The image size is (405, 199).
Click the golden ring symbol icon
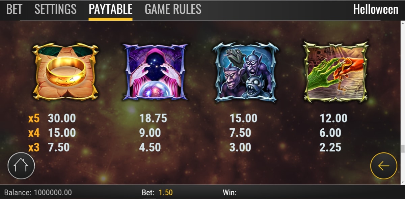coord(65,71)
